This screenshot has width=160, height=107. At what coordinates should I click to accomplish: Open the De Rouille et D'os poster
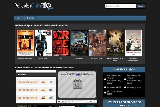[x=97, y=43]
